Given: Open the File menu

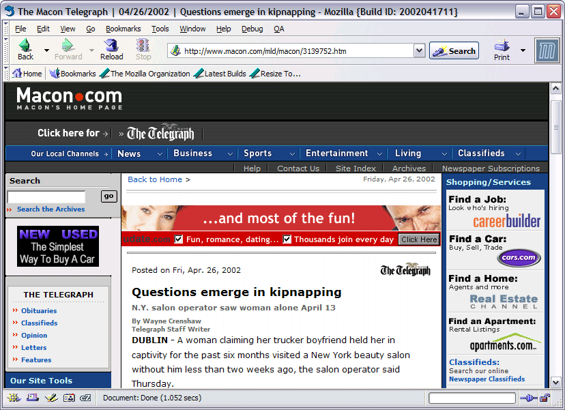Looking at the screenshot, I should (x=20, y=29).
